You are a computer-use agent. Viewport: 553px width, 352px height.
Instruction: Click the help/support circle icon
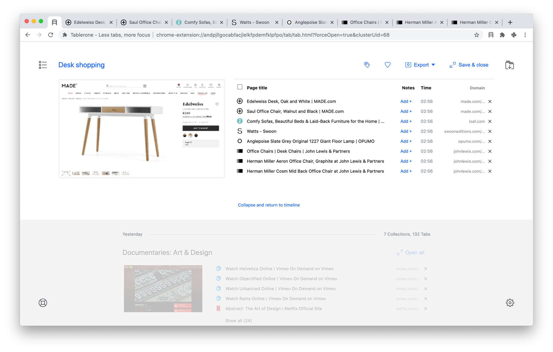(43, 303)
